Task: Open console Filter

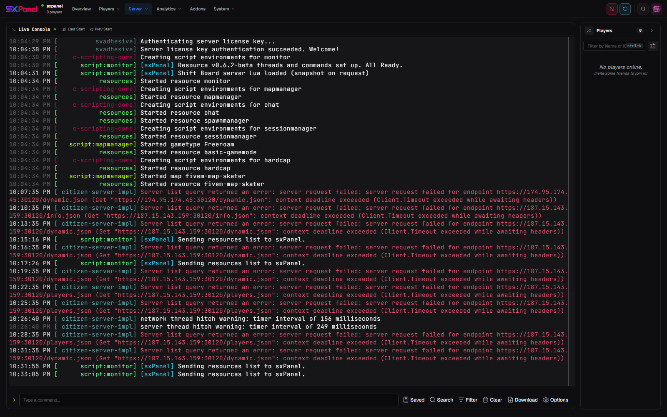Action: click(468, 400)
